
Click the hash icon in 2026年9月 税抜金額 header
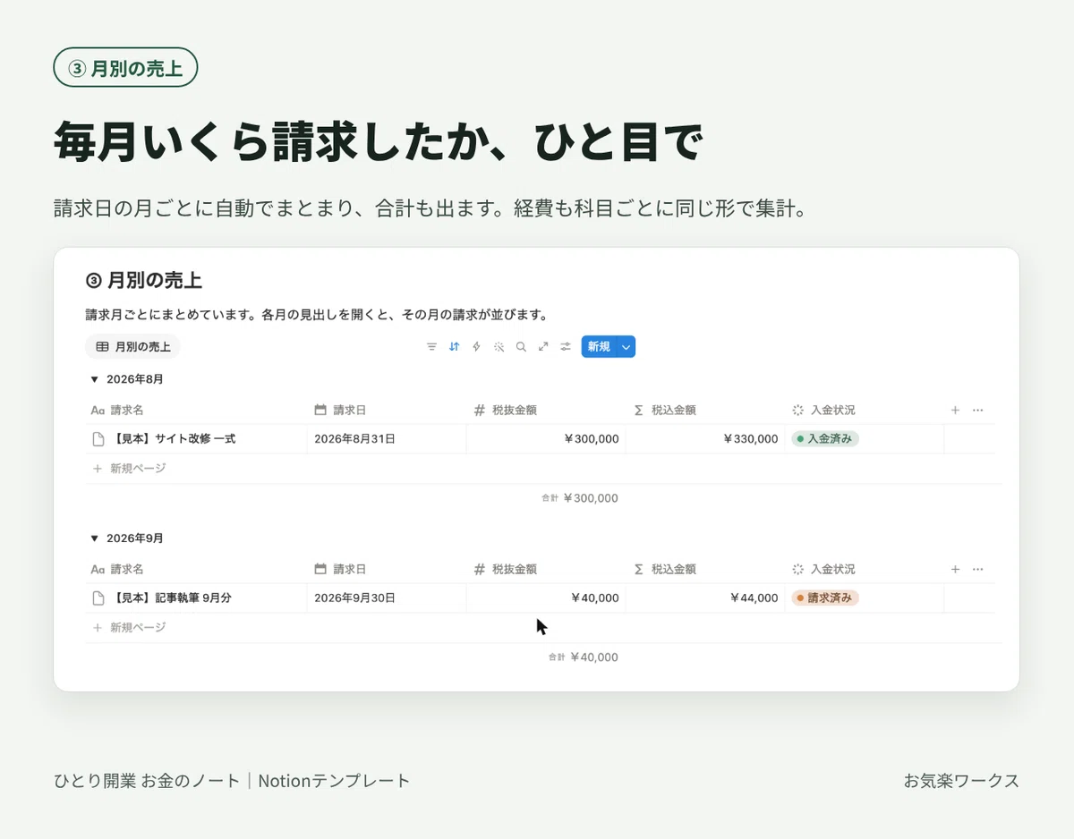(479, 569)
